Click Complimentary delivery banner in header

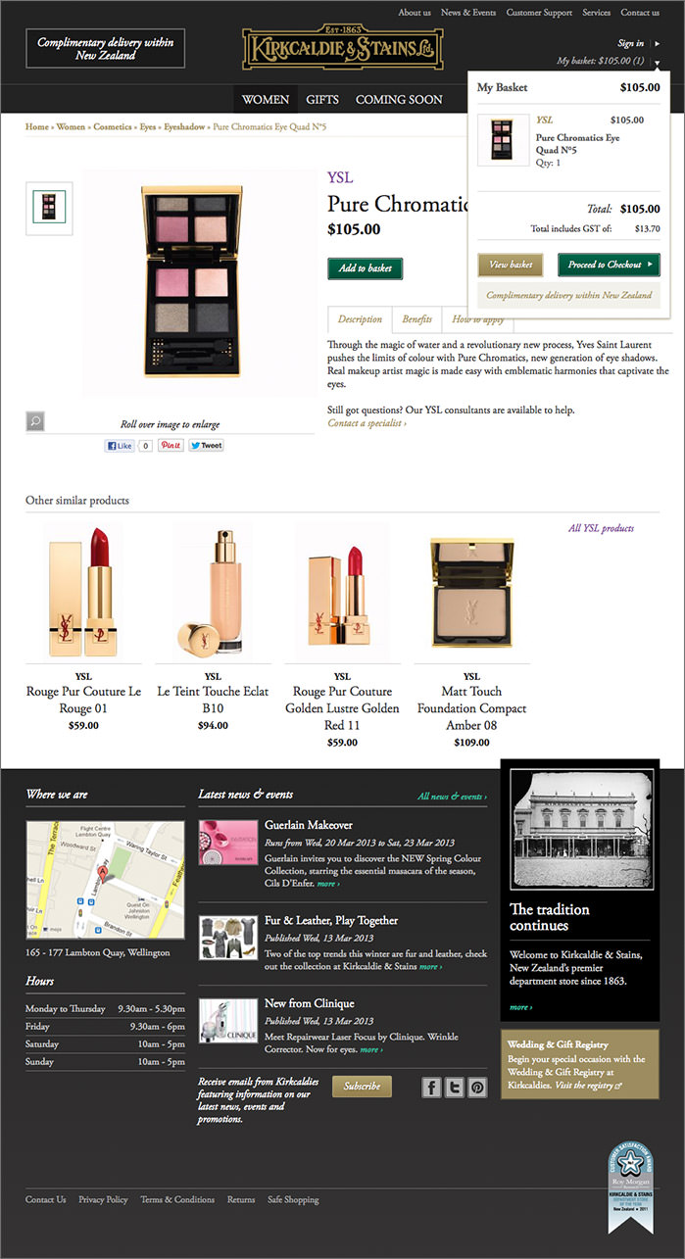[x=106, y=49]
